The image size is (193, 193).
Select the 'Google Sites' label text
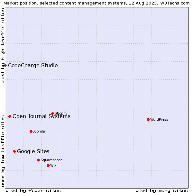click(33, 151)
